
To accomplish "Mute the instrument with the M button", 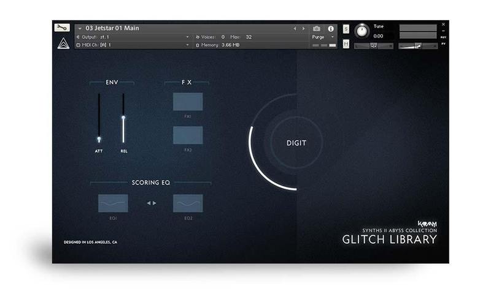I will point(346,44).
